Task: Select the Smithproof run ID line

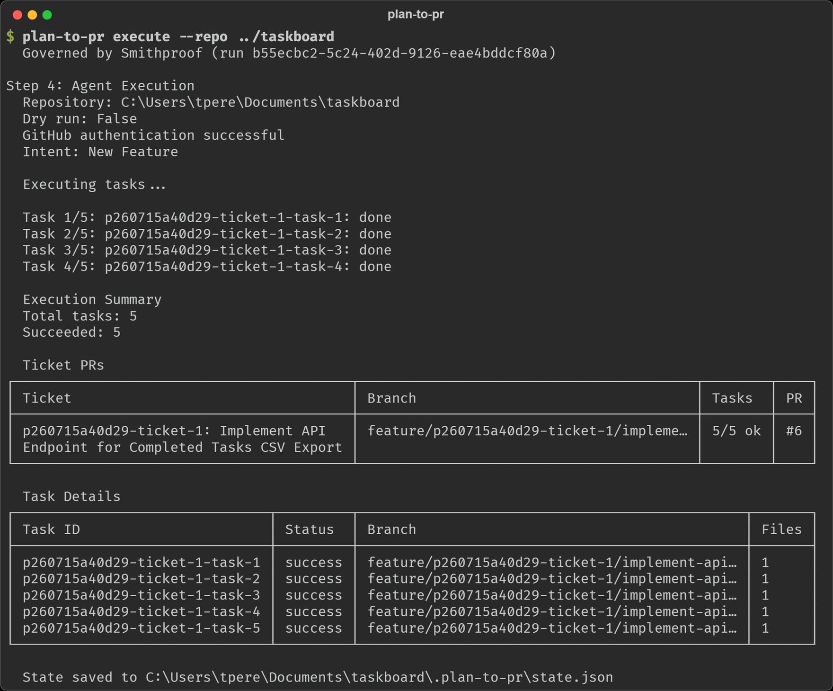Action: [289, 53]
